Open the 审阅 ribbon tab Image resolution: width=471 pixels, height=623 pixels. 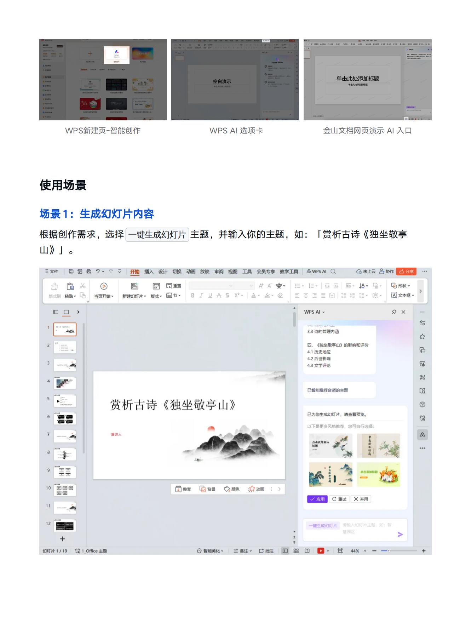[219, 272]
